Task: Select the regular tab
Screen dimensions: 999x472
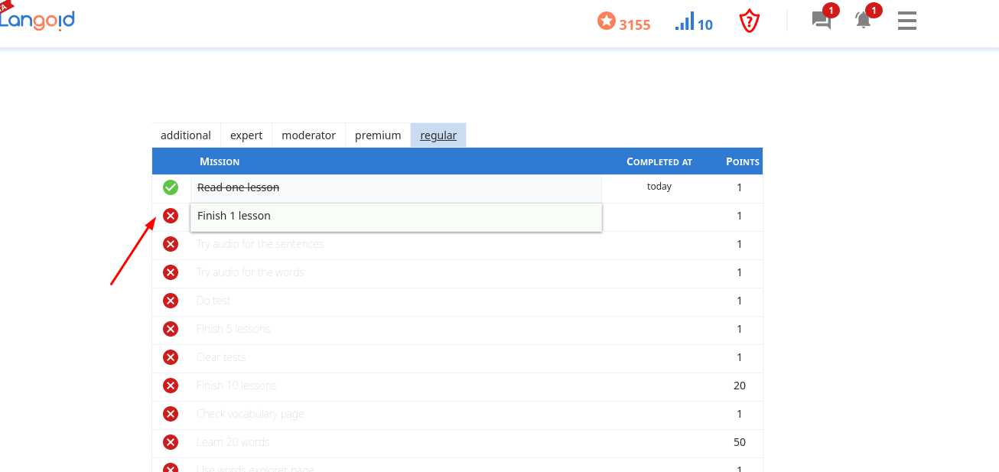Action: pyautogui.click(x=438, y=135)
